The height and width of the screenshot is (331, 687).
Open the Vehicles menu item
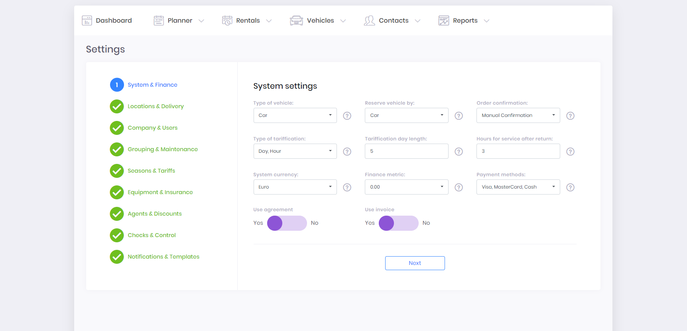[x=320, y=20]
